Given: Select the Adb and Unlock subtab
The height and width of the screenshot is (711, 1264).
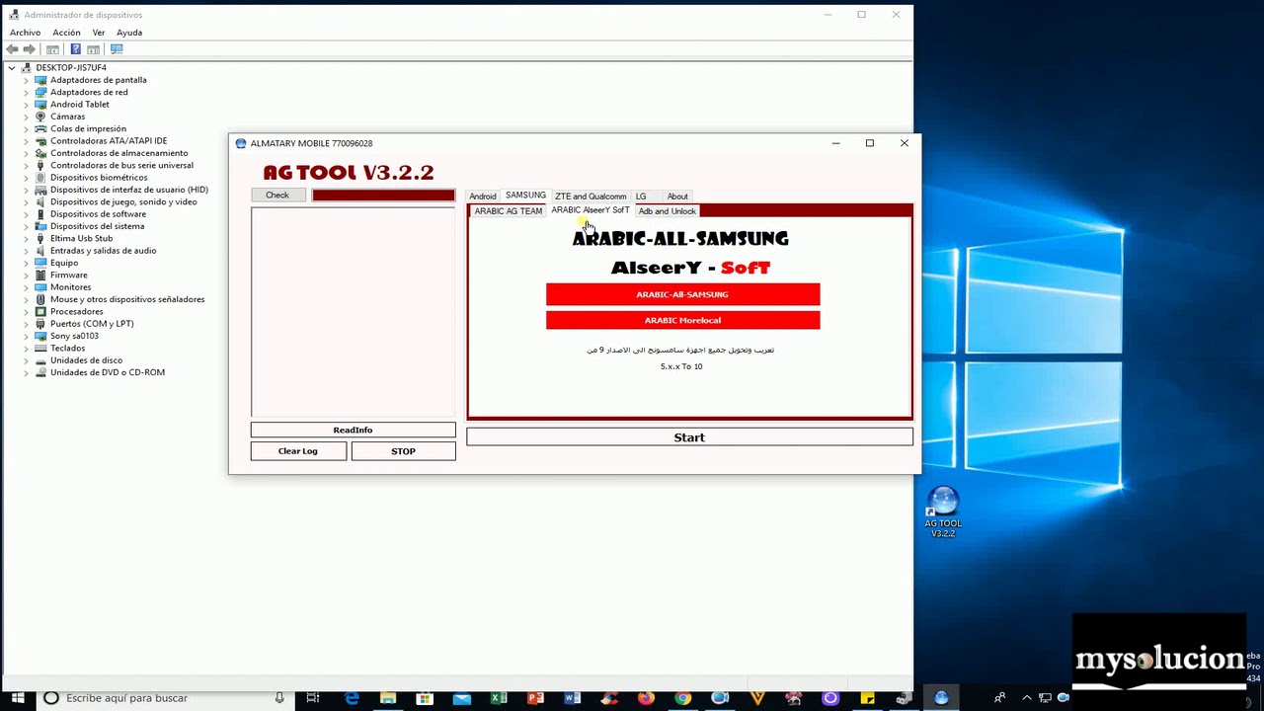Looking at the screenshot, I should [668, 211].
